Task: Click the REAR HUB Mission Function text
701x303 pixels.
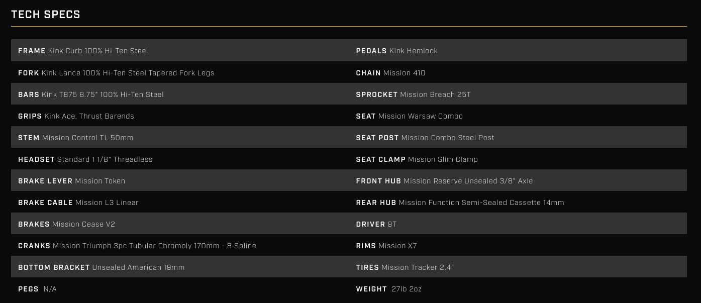Action: point(460,203)
